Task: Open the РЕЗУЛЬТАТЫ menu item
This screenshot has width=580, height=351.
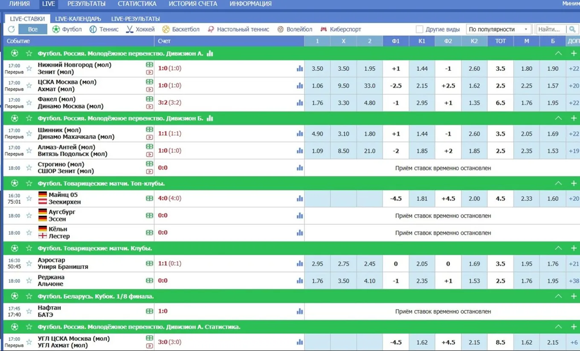Action: (87, 4)
